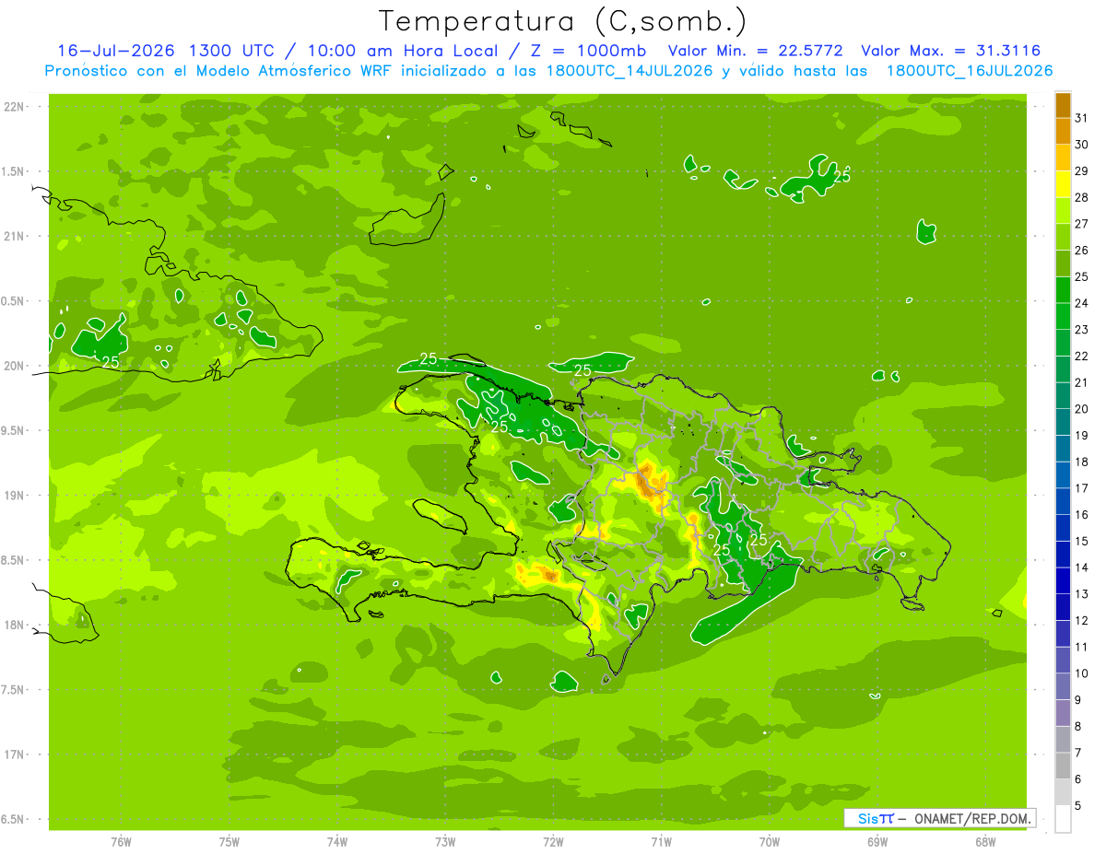Click colorbar label "20"
This screenshot has height=854, width=1106.
pos(1082,409)
